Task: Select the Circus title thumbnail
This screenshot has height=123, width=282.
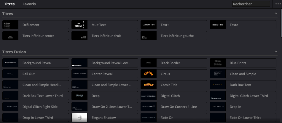Action: [149, 74]
